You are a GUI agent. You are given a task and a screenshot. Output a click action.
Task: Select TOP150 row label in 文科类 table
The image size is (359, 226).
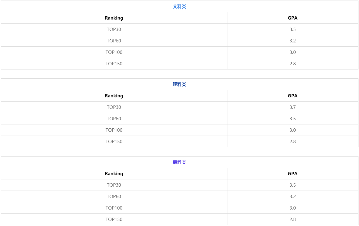pos(114,64)
